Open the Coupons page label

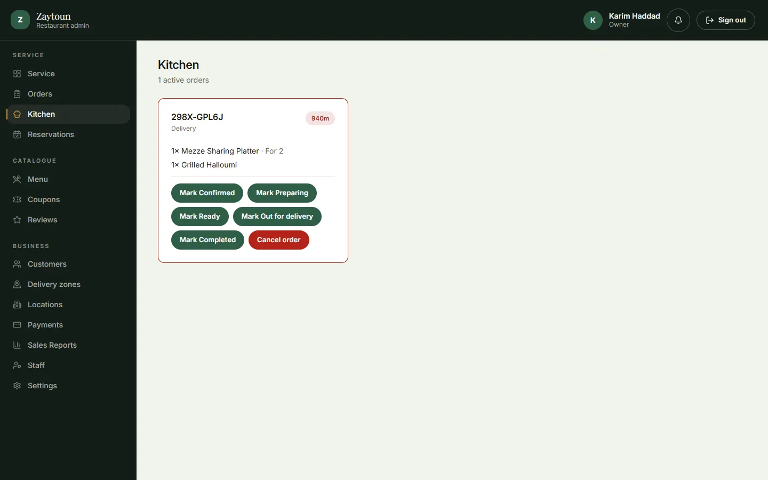coord(44,199)
